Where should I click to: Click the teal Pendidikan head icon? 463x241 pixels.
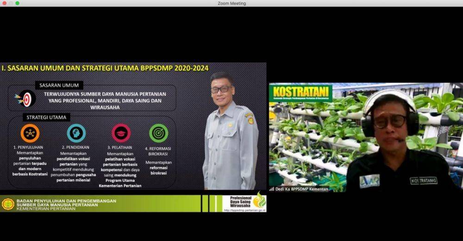click(x=76, y=133)
